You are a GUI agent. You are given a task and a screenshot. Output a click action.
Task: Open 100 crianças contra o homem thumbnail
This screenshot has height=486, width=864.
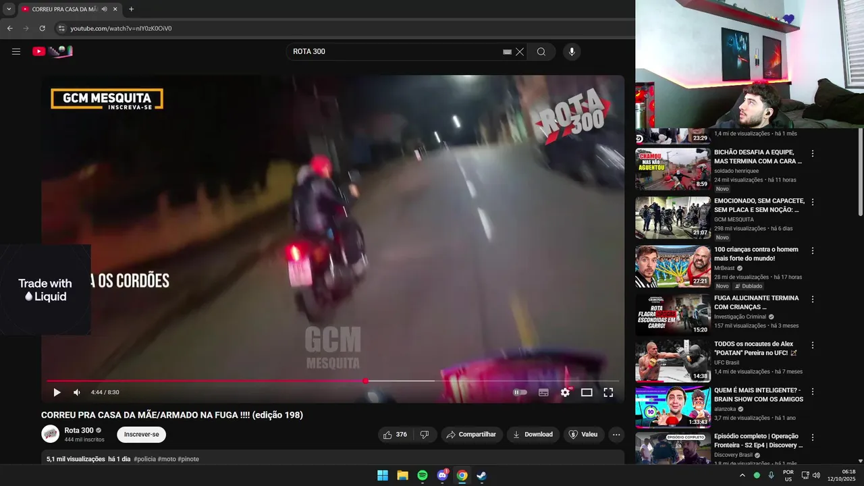pyautogui.click(x=672, y=267)
